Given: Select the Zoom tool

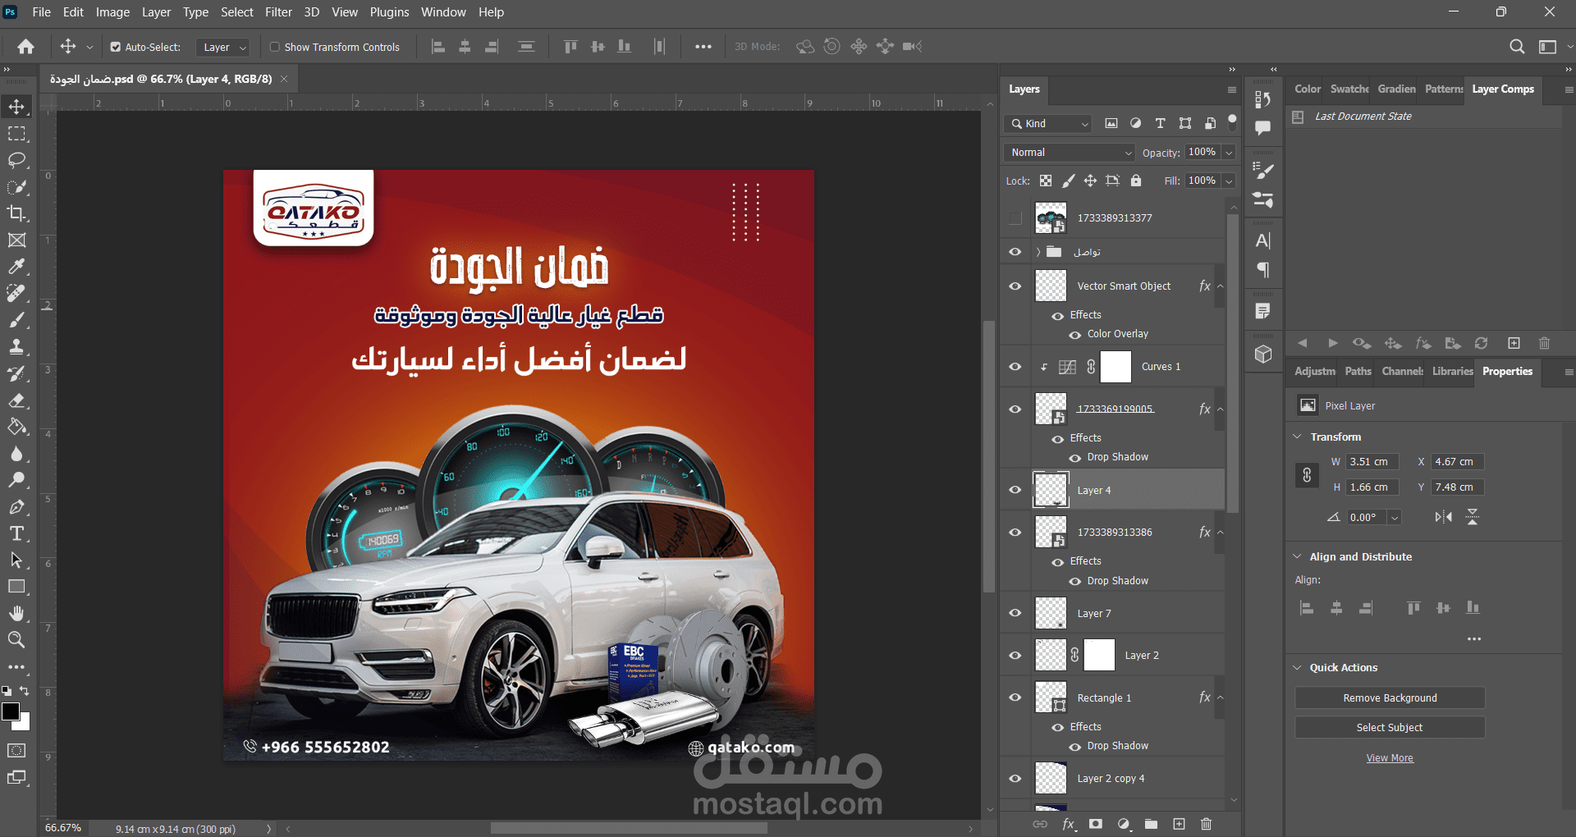Looking at the screenshot, I should point(16,640).
